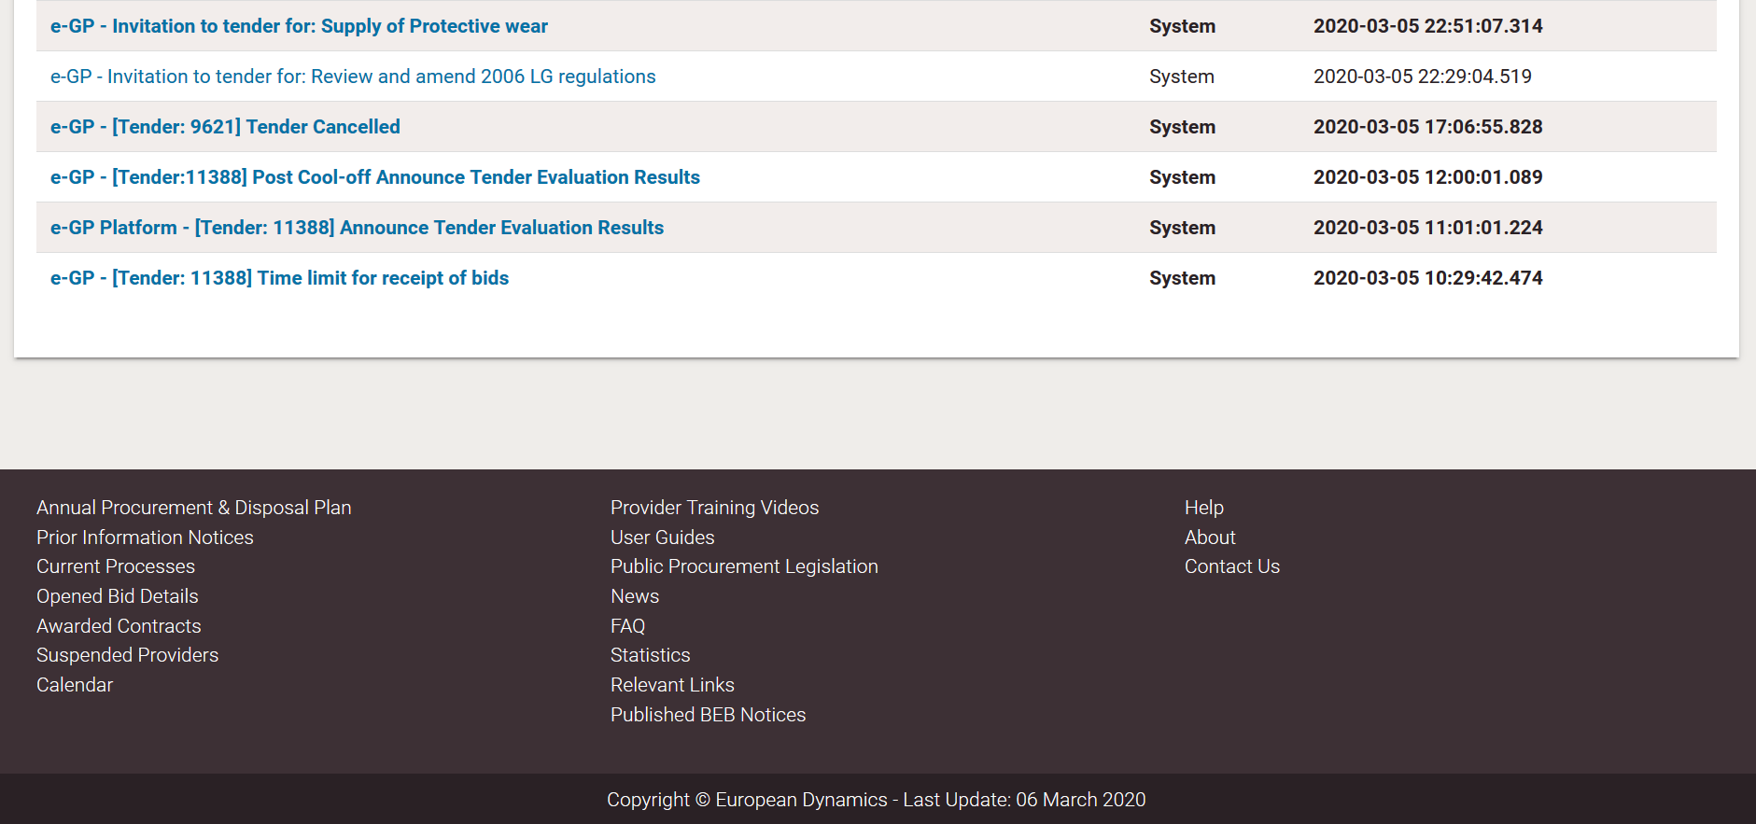This screenshot has width=1756, height=824.
Task: Open Published BEB Notices
Action: [708, 715]
